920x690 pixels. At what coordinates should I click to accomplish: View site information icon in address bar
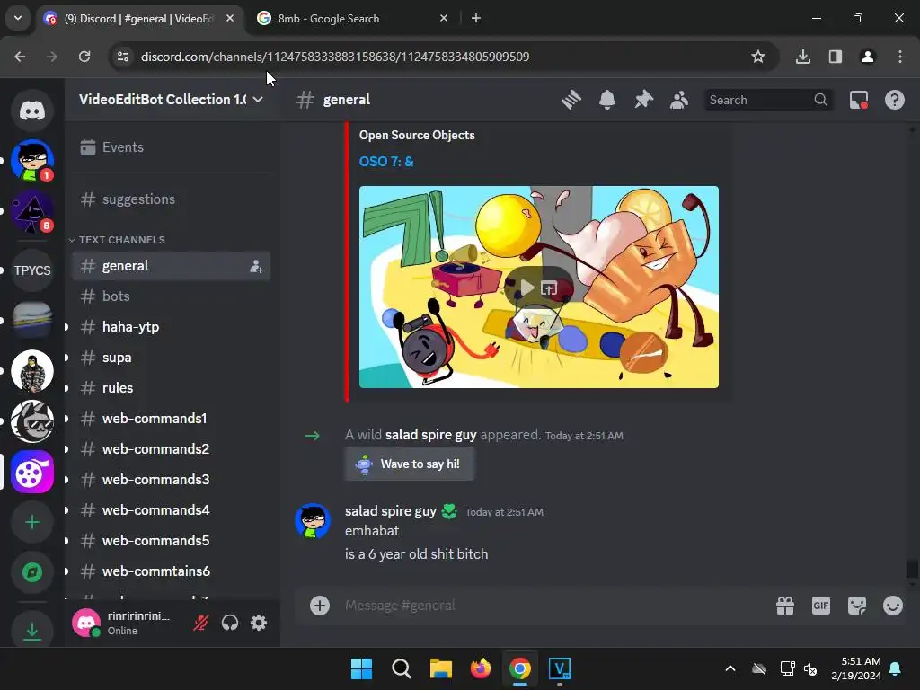pyautogui.click(x=123, y=57)
